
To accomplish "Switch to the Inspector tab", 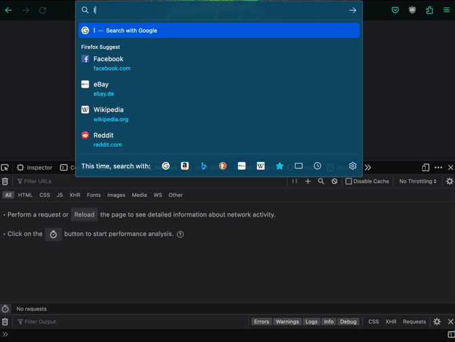I will click(35, 168).
